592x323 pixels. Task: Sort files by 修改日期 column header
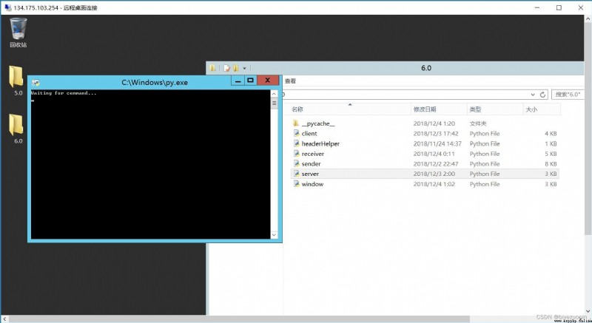coord(439,109)
